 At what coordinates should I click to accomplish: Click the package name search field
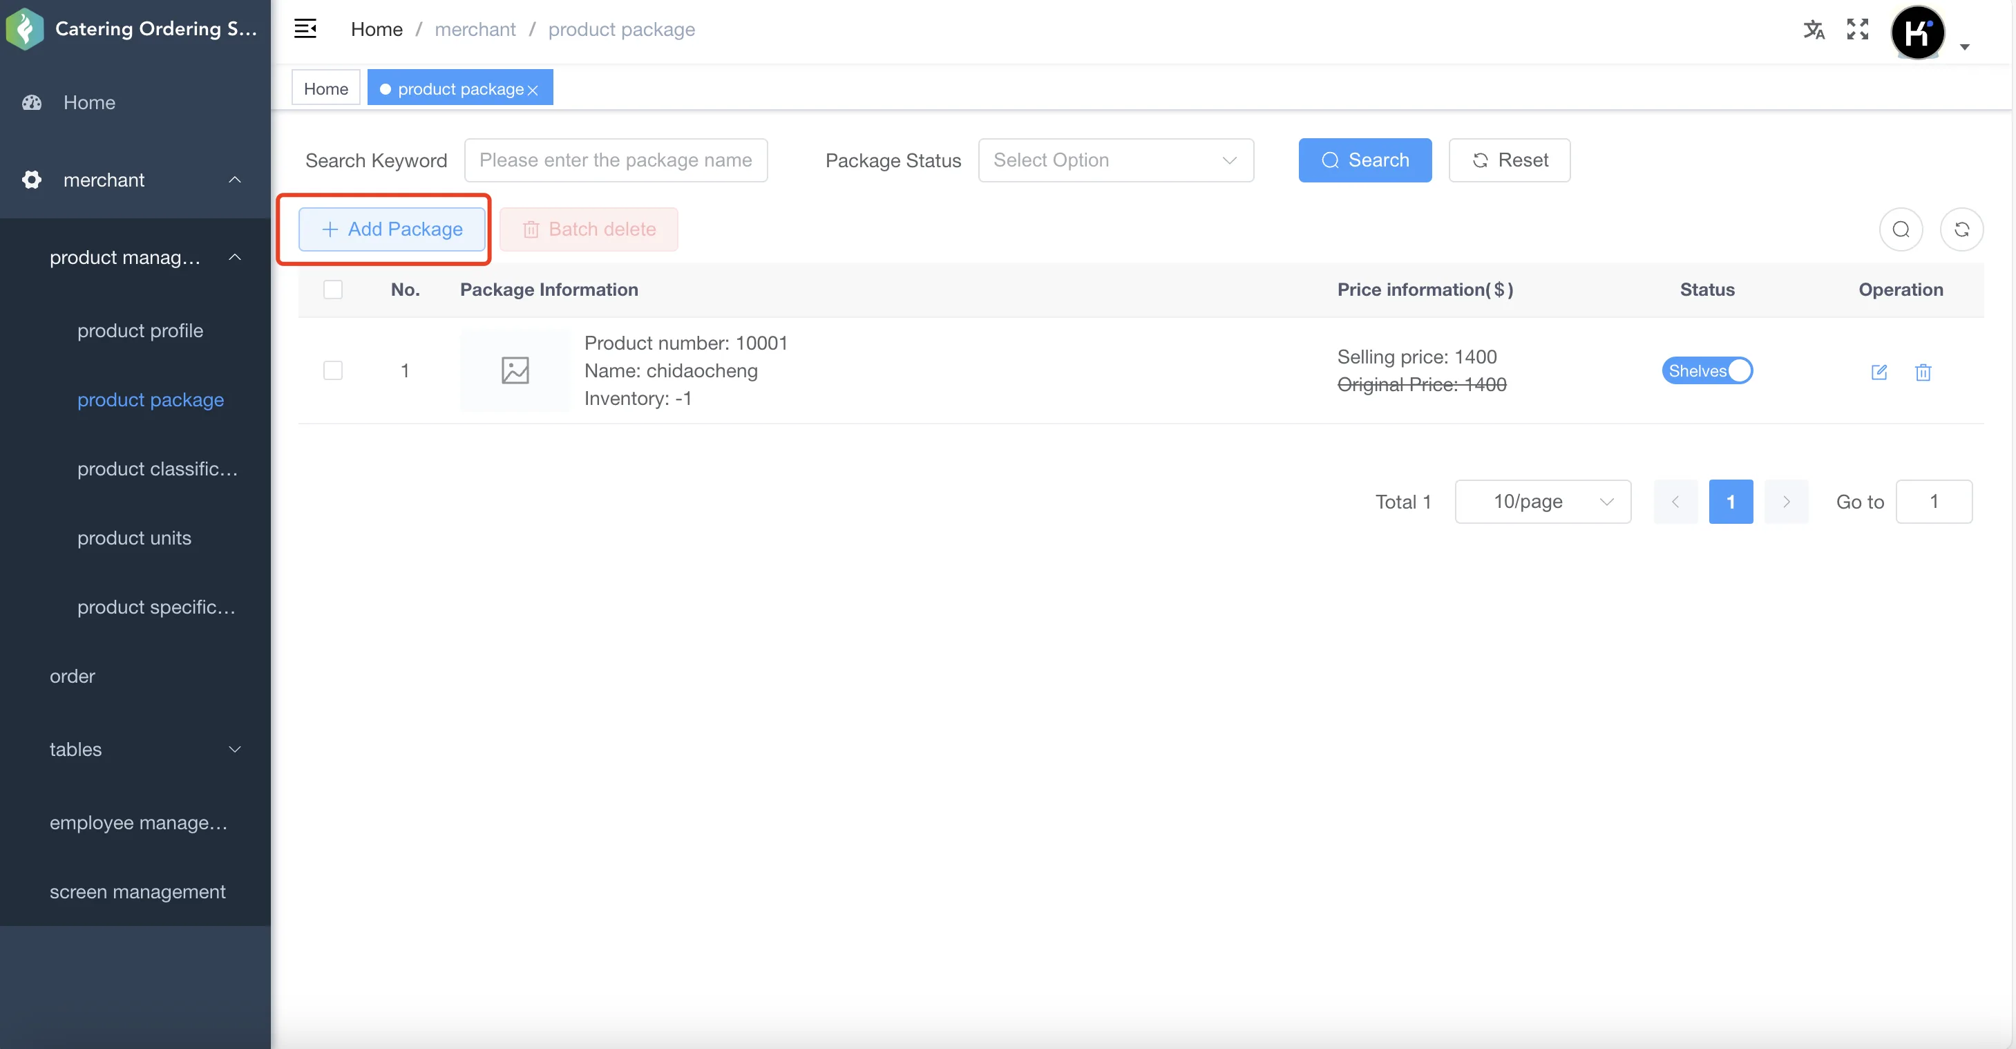(615, 160)
